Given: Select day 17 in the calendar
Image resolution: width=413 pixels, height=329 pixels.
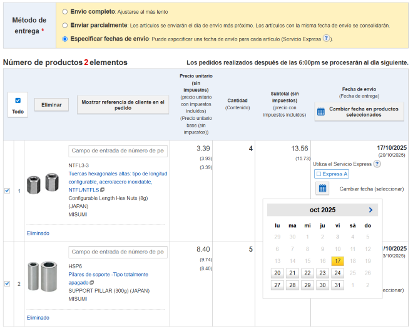Looking at the screenshot, I should (x=337, y=261).
